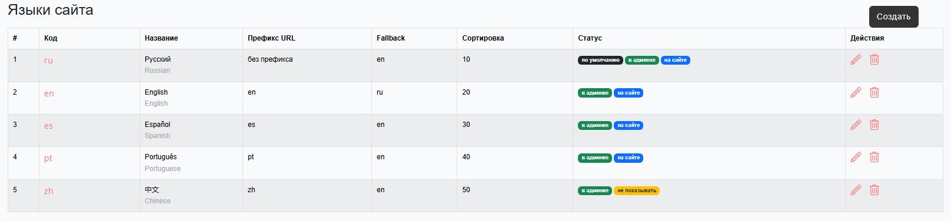Click the Создать button
The image size is (951, 221).
893,16
